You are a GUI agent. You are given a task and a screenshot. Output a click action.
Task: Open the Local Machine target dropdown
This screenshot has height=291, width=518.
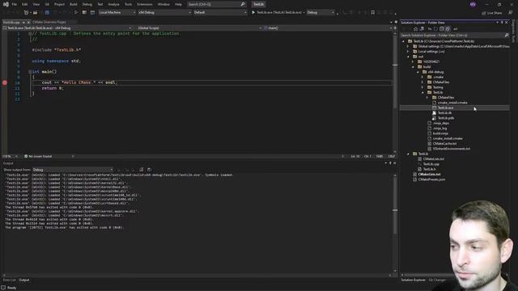(117, 12)
